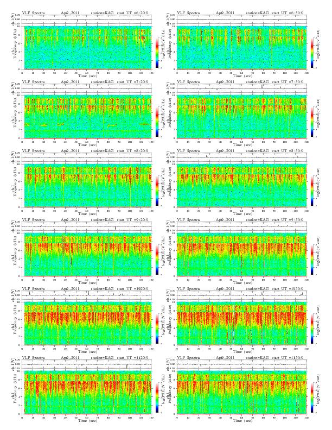
Task: Click the 'start UT =8:50:0' title text
Action: coord(288,150)
